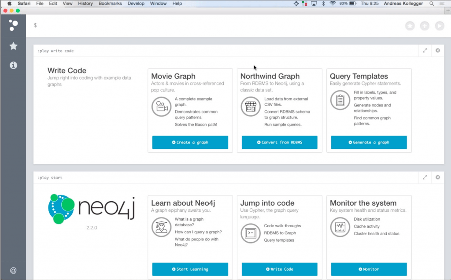Click the 'Jump into code' heading
451x280 pixels.
(267, 203)
